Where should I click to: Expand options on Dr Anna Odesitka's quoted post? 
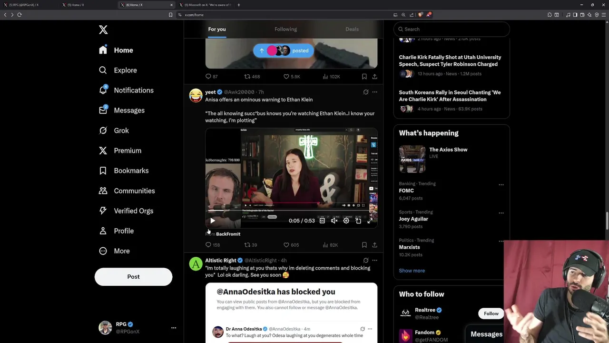370,329
